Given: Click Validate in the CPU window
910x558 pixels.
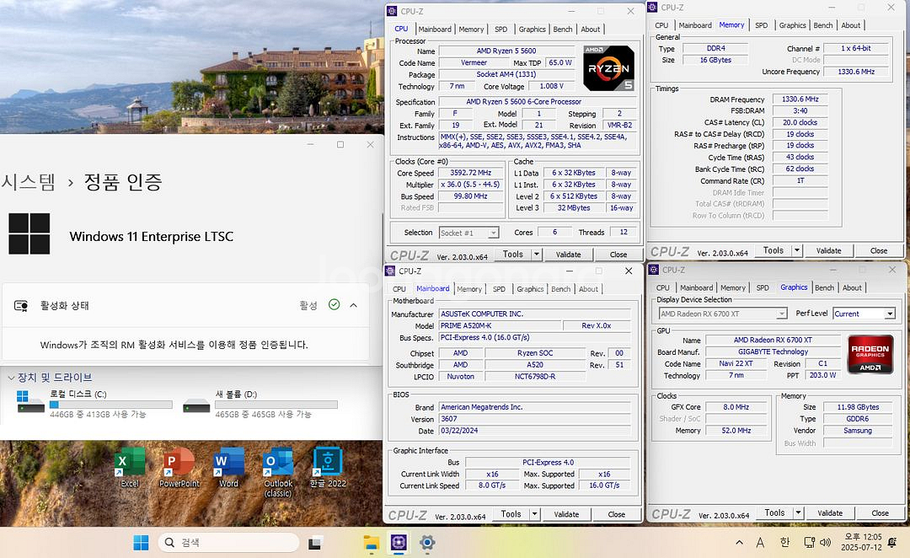Looking at the screenshot, I should [x=568, y=255].
